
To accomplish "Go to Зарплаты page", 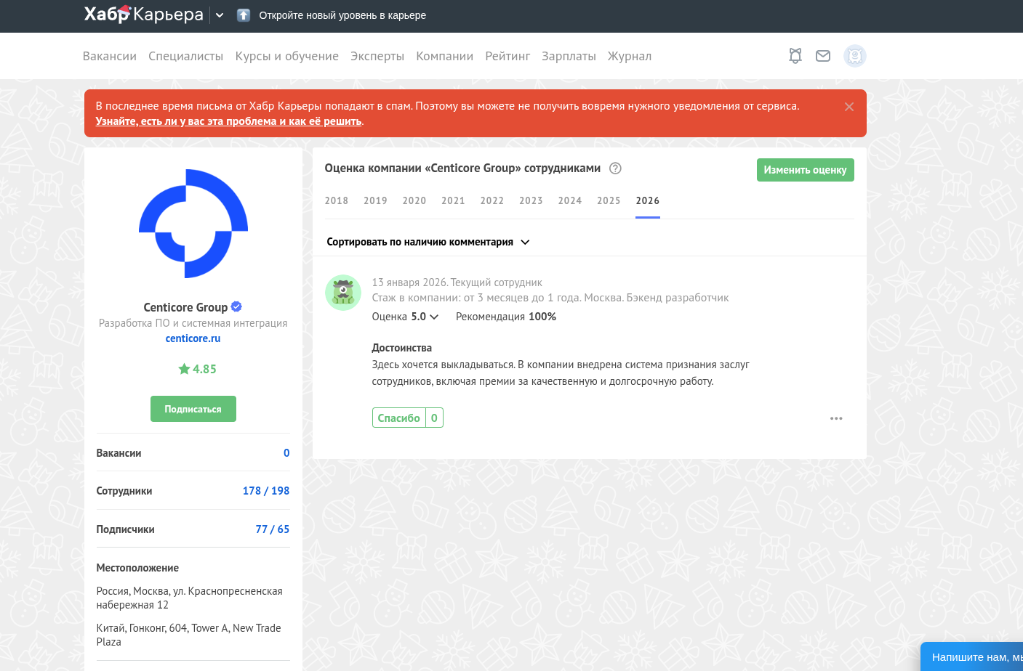I will coord(569,56).
